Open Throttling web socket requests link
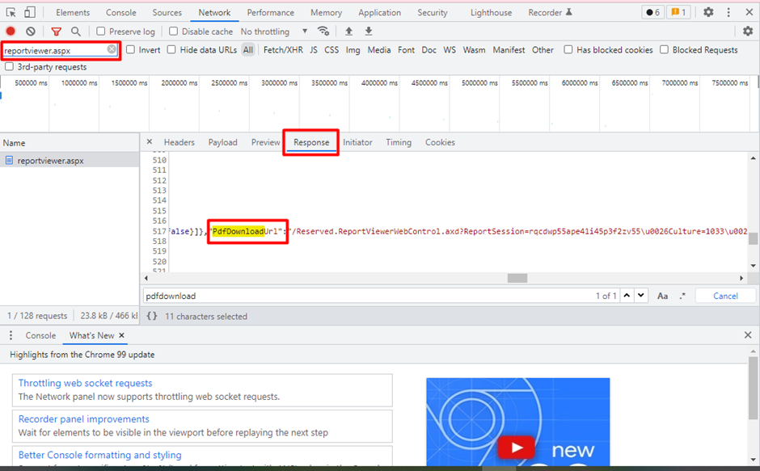 coord(86,383)
